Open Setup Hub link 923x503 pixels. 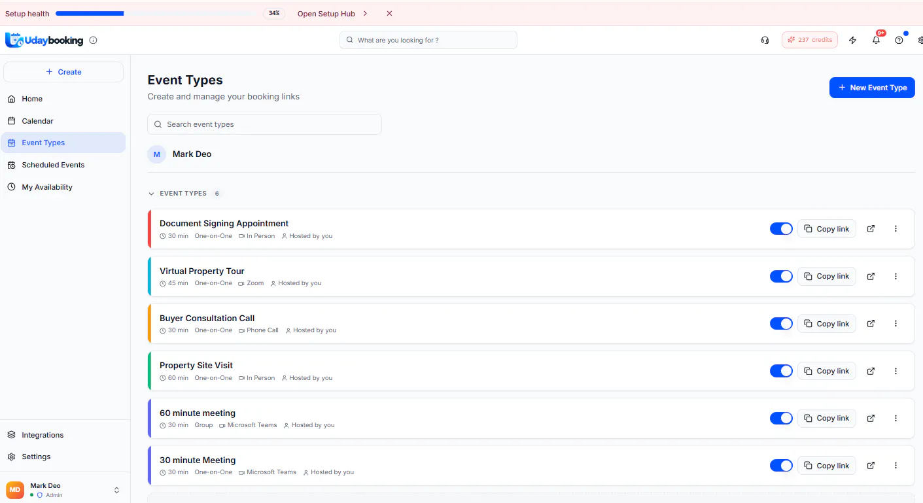[x=332, y=14]
